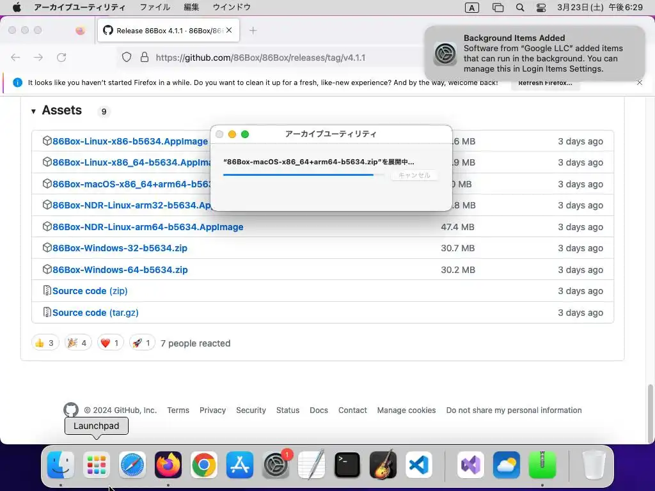This screenshot has width=655, height=491.
Task: Click Do not share my personal information
Action: click(514, 410)
